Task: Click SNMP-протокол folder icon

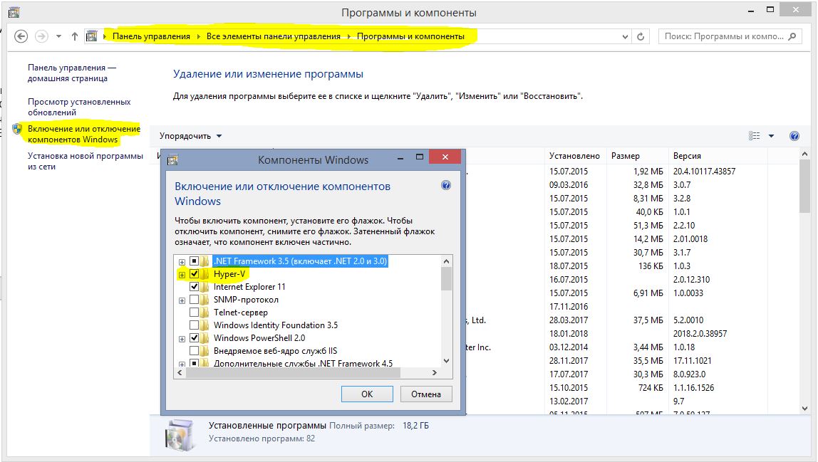Action: pyautogui.click(x=205, y=299)
